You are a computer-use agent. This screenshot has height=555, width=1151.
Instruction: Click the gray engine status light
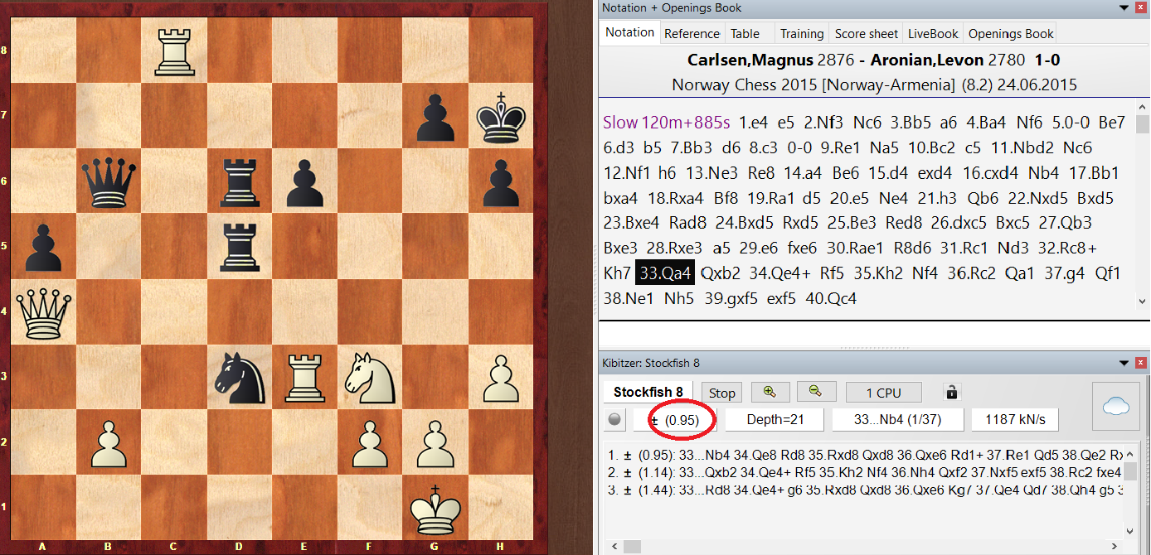click(x=614, y=420)
